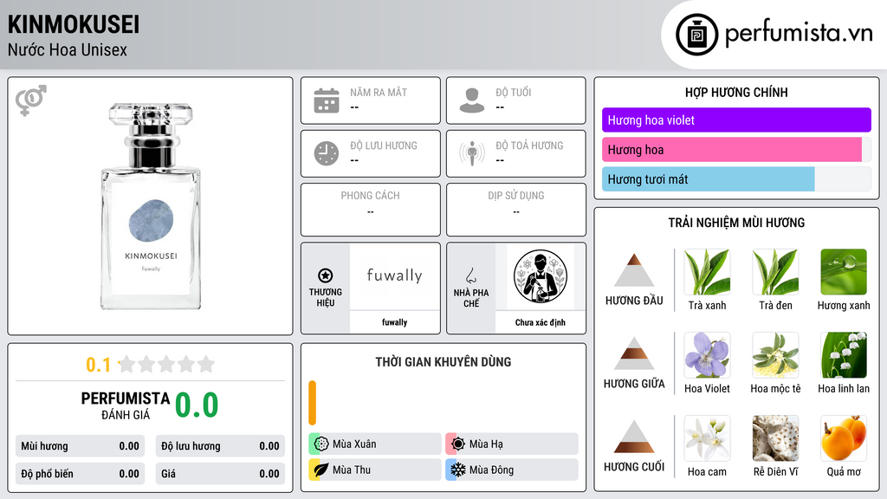Click the Phong cách info box

pyautogui.click(x=371, y=210)
